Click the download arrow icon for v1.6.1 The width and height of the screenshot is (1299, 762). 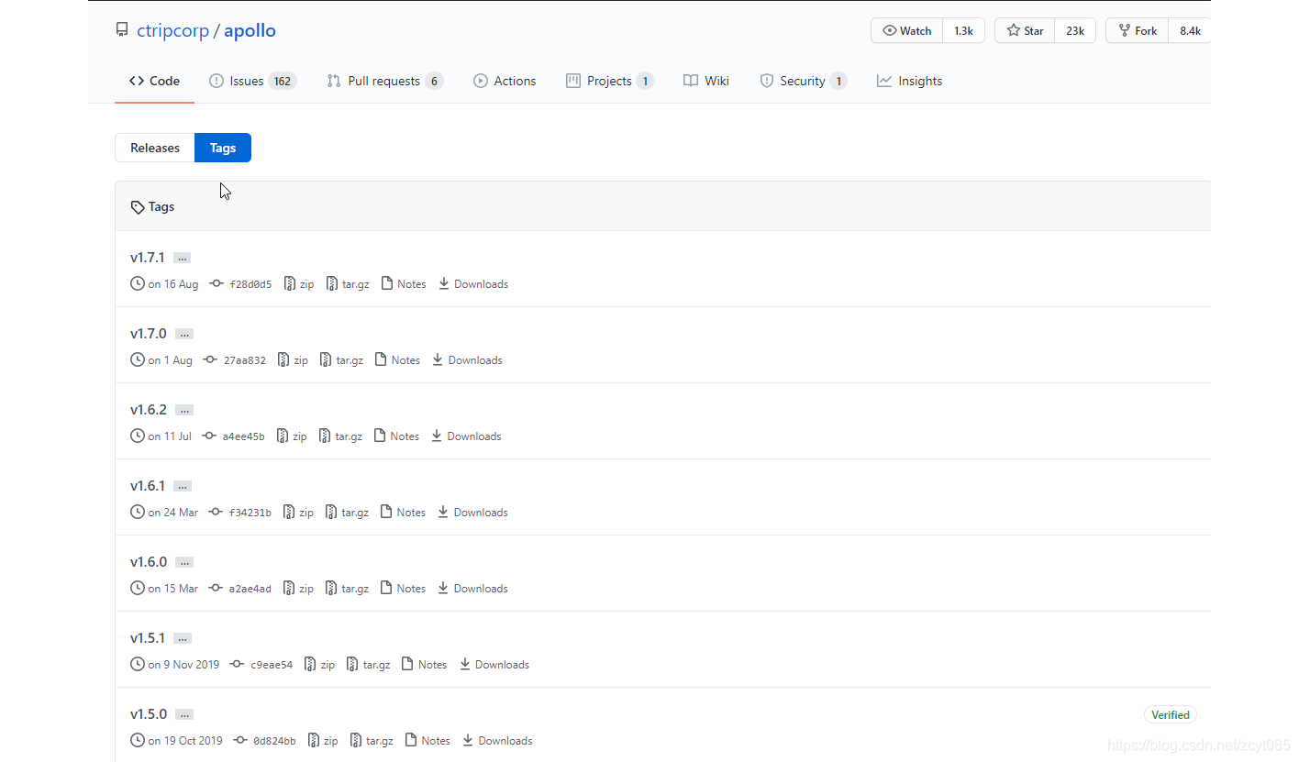[443, 513]
